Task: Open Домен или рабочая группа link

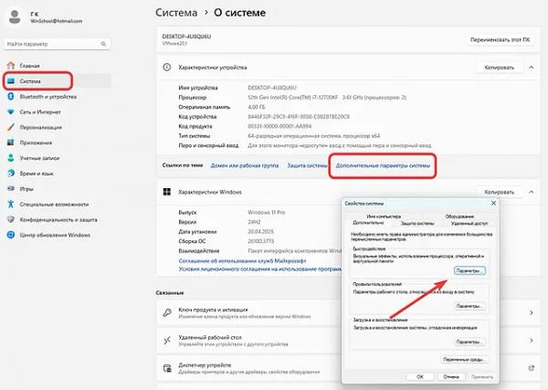Action: (245, 165)
